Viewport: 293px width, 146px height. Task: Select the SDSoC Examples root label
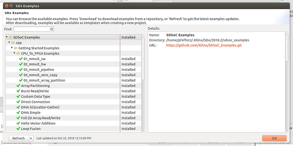pos(27,37)
